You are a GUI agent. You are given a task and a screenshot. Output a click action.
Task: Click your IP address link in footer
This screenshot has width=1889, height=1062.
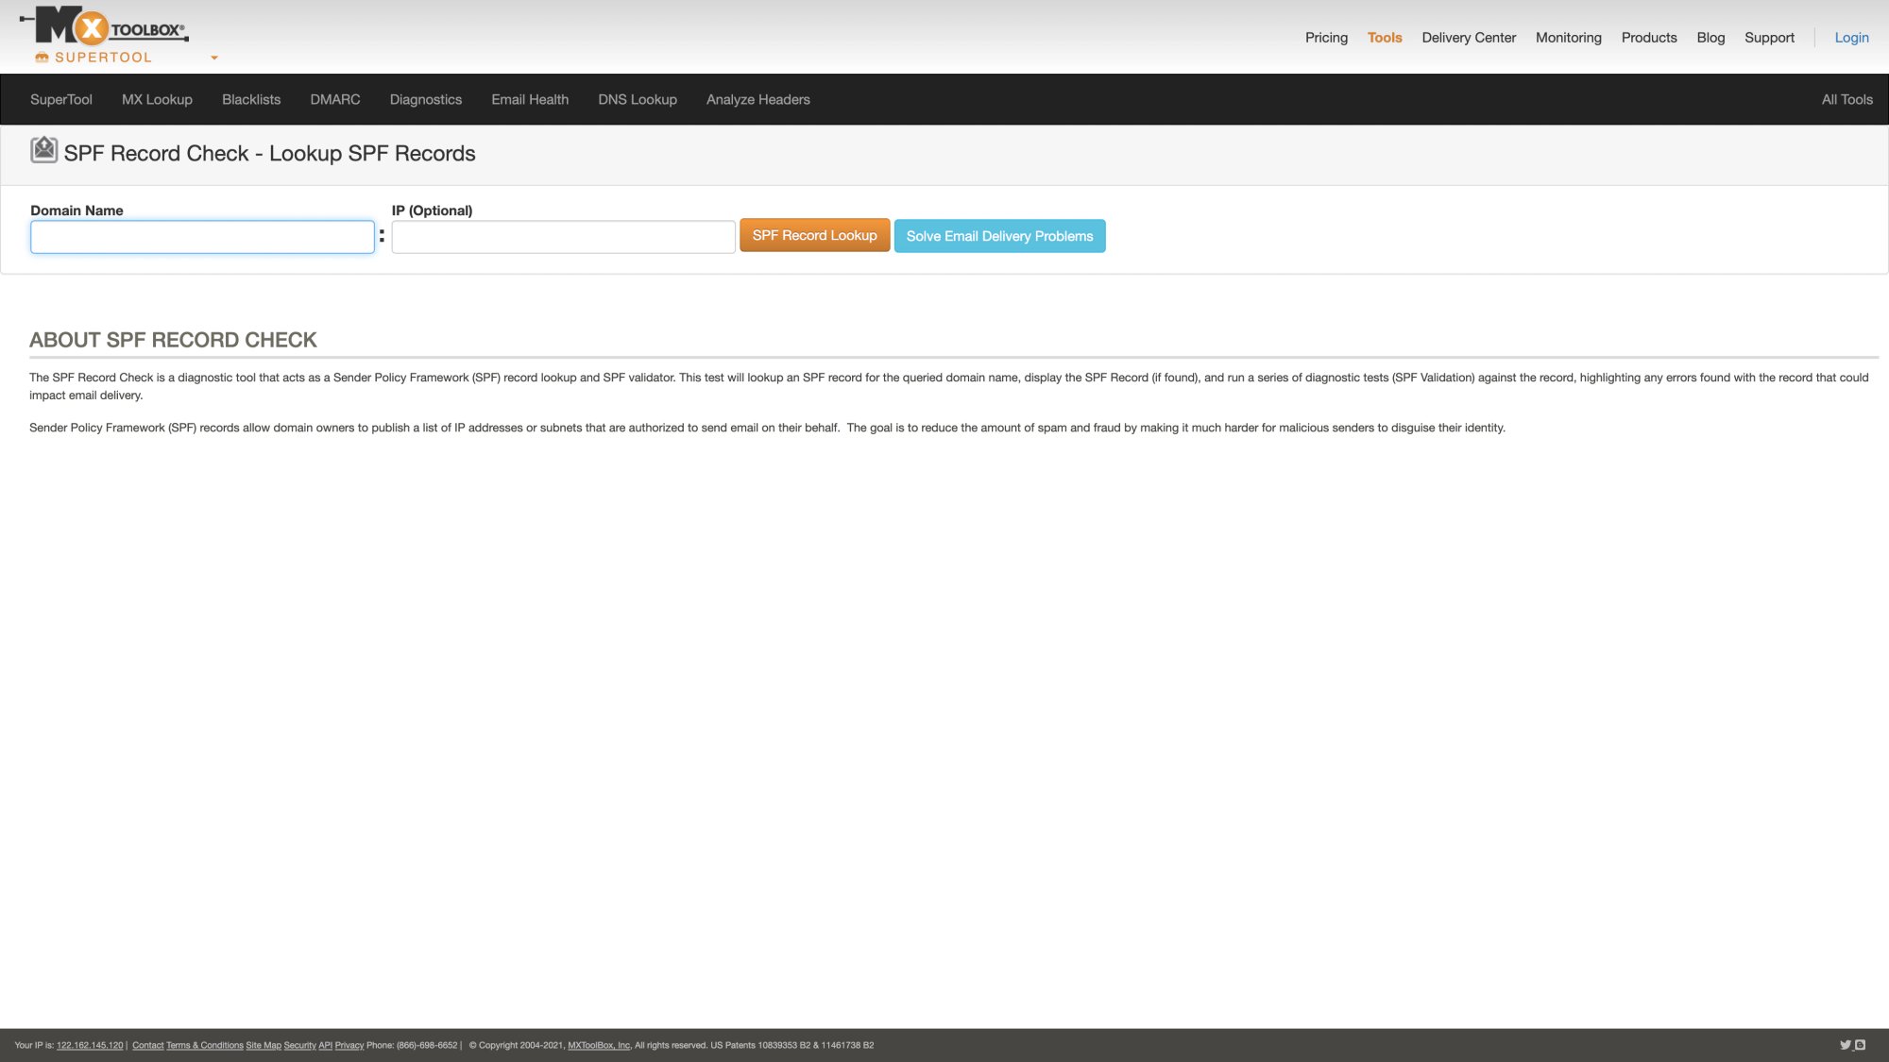tap(89, 1045)
